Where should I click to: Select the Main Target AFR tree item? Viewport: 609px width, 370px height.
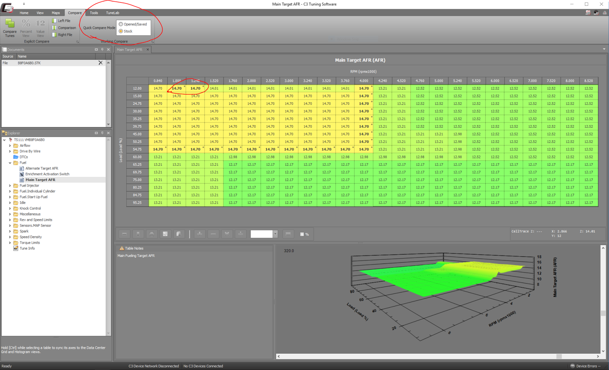tap(41, 179)
